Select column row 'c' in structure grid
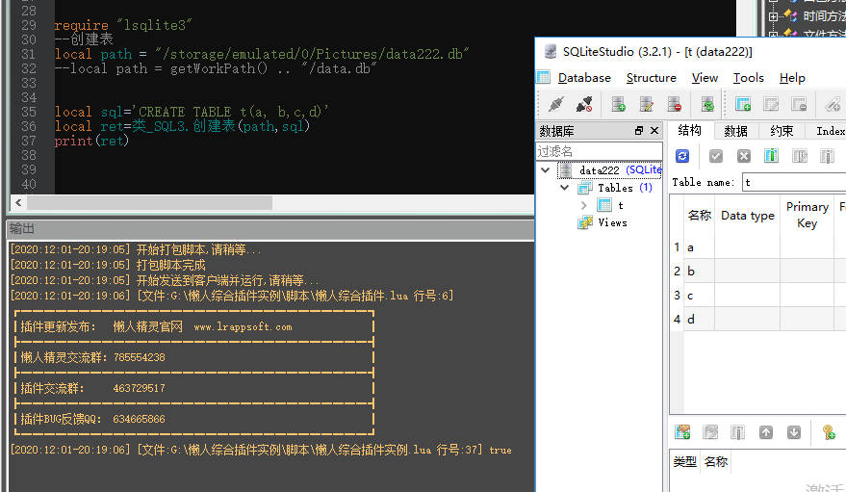 click(758, 296)
